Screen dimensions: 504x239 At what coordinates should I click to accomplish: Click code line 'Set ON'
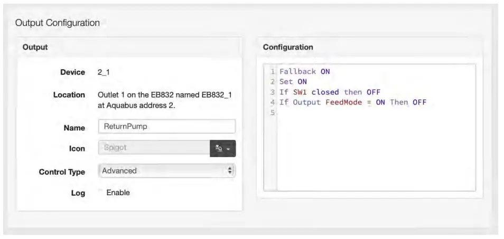293,82
